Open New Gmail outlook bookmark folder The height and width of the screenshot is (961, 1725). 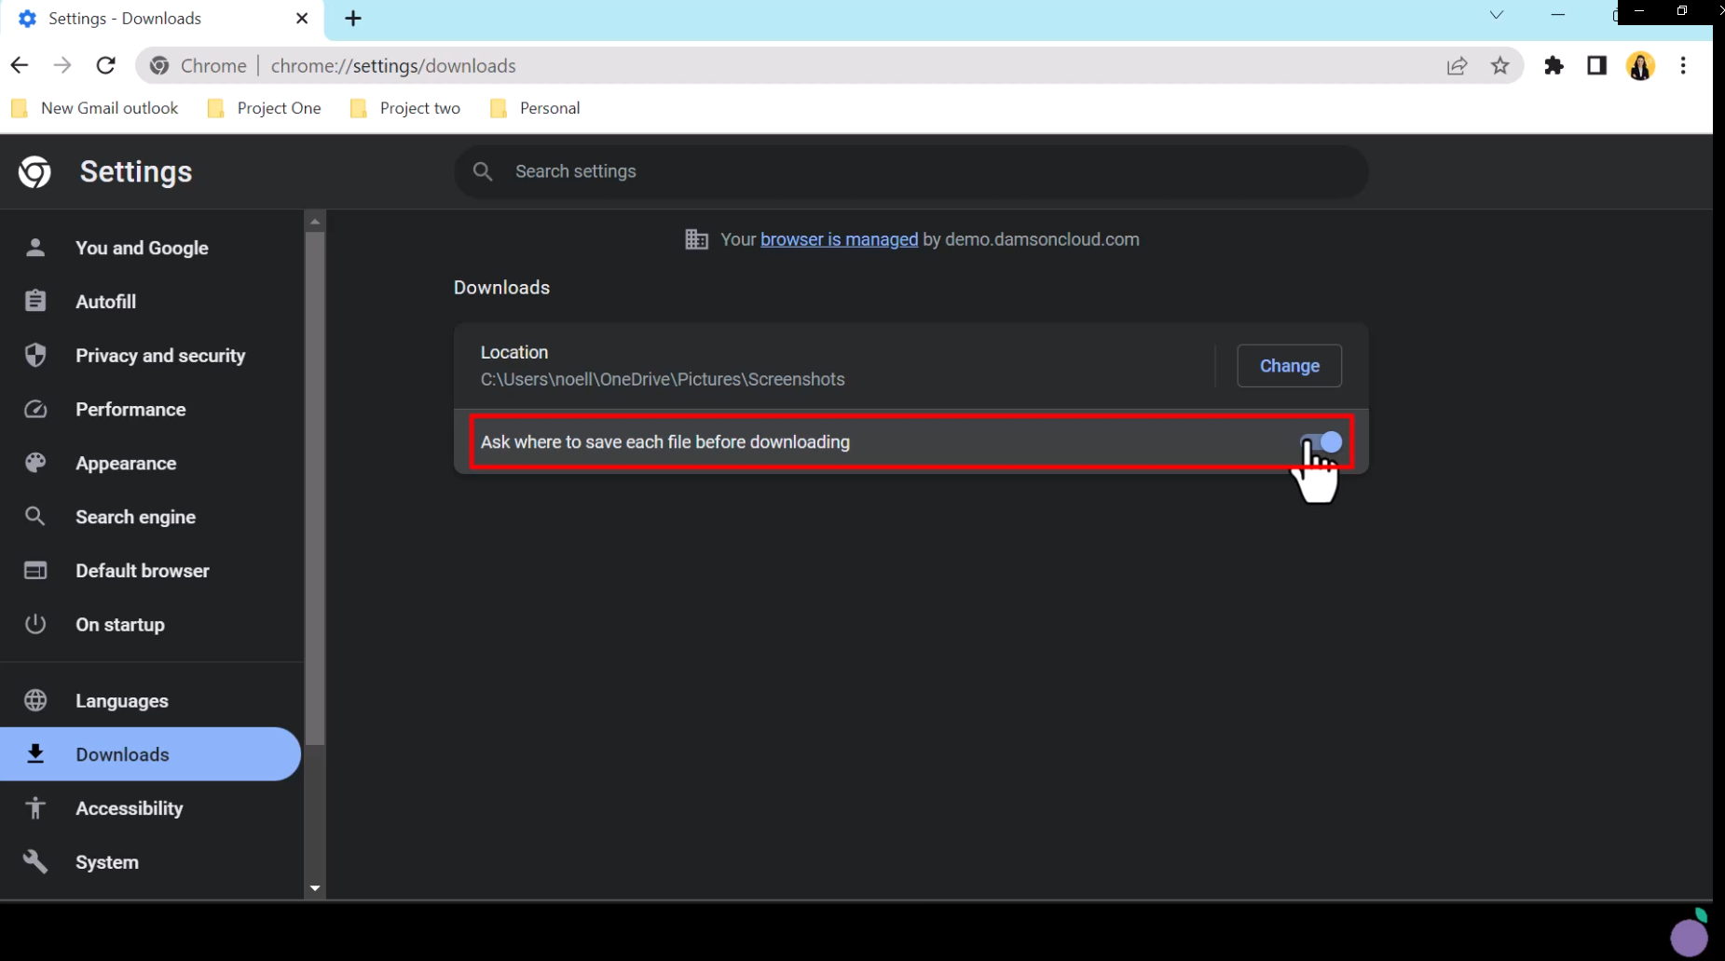[95, 108]
